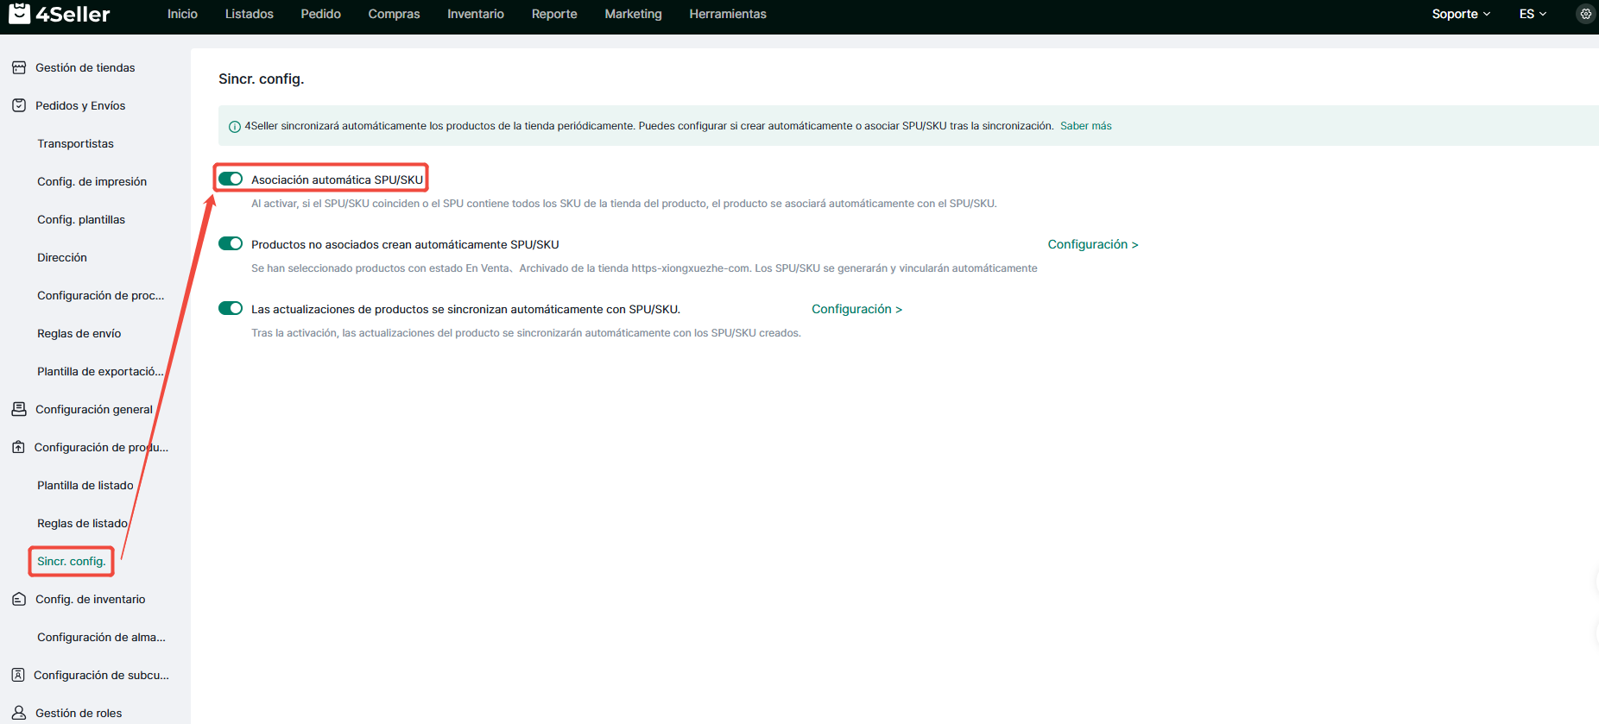Click the Asociación automática SPU/SKU label
Image resolution: width=1599 pixels, height=724 pixels.
coord(337,179)
